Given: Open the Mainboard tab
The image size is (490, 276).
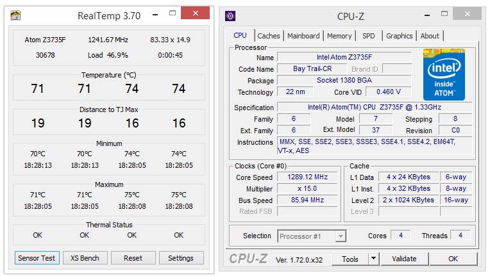Looking at the screenshot, I should [x=303, y=36].
